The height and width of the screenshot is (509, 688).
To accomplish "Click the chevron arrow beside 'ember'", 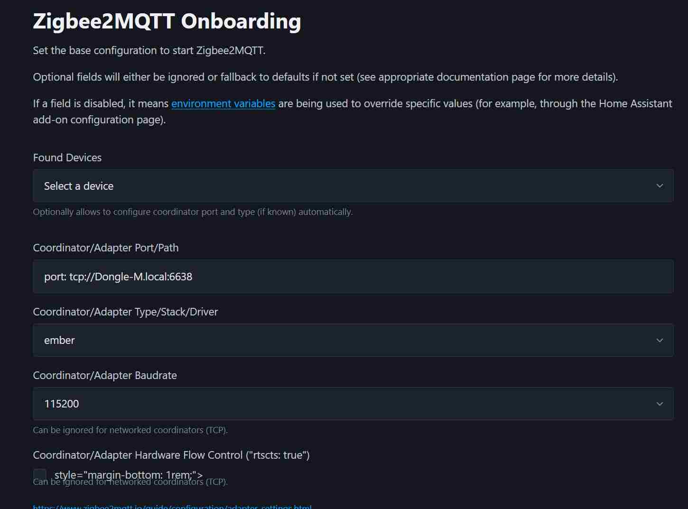I will point(660,340).
